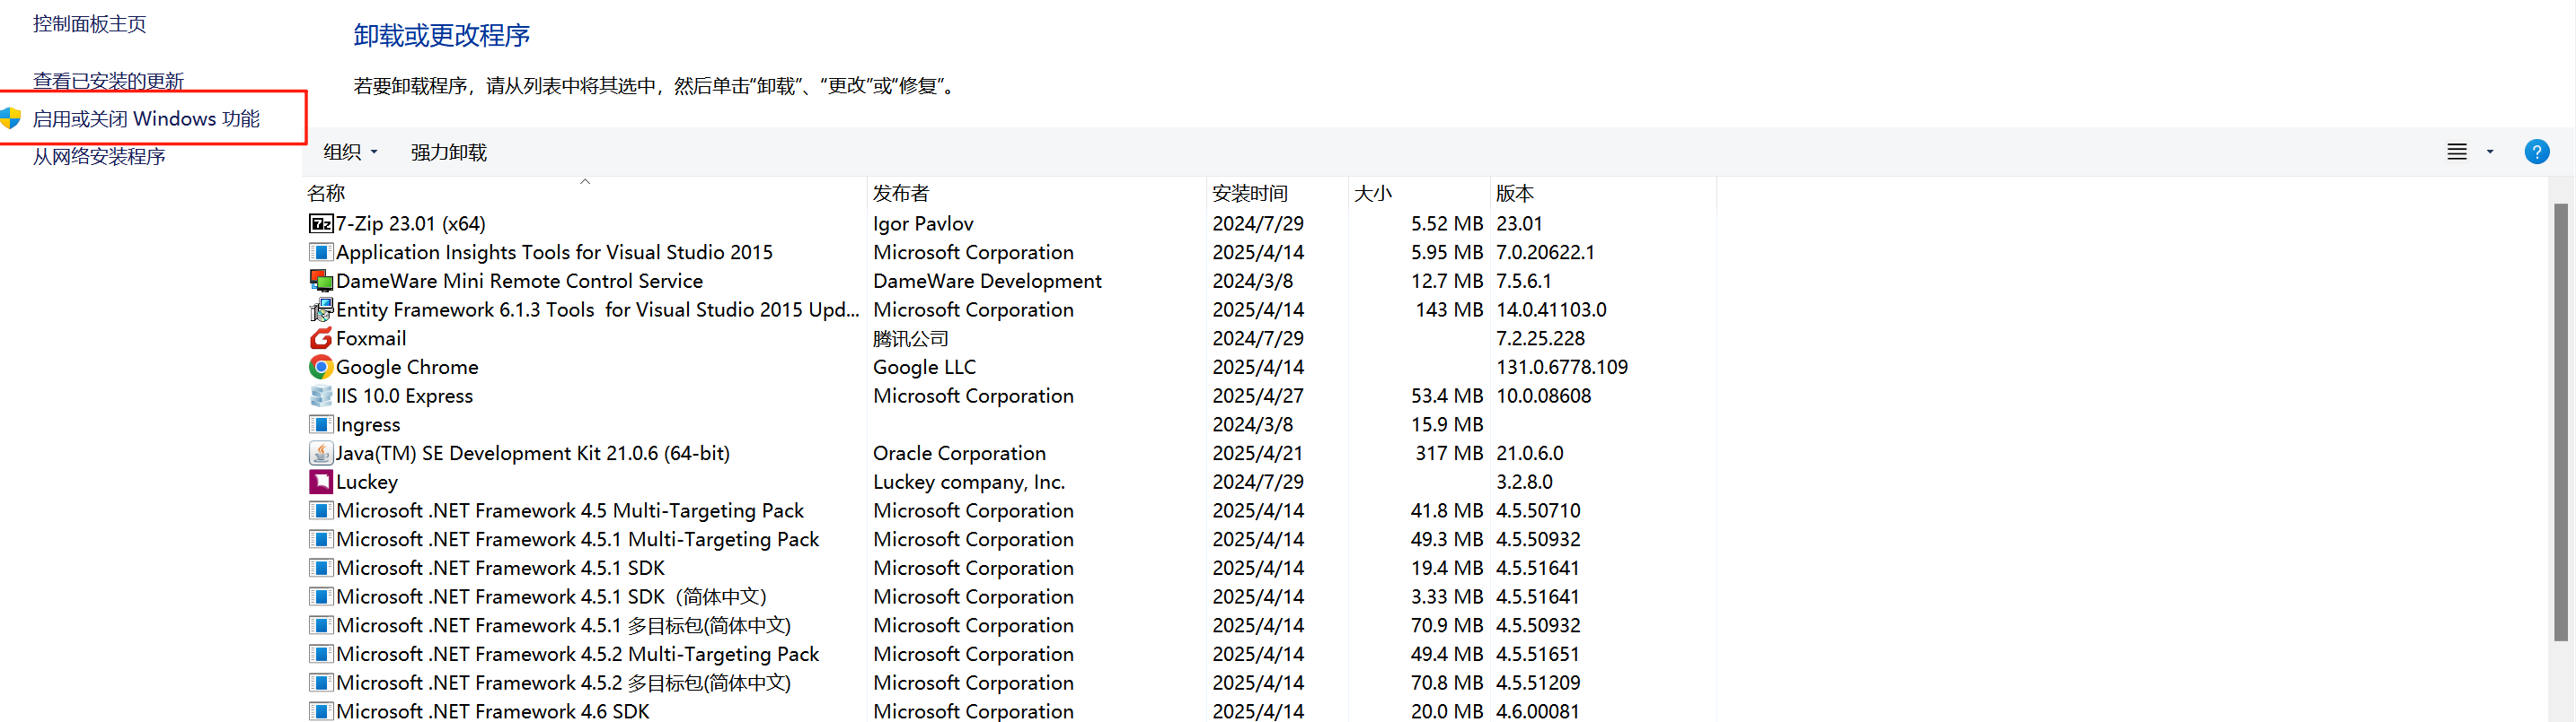
Task: Sort the list by 大小 column header
Action: coord(1419,193)
